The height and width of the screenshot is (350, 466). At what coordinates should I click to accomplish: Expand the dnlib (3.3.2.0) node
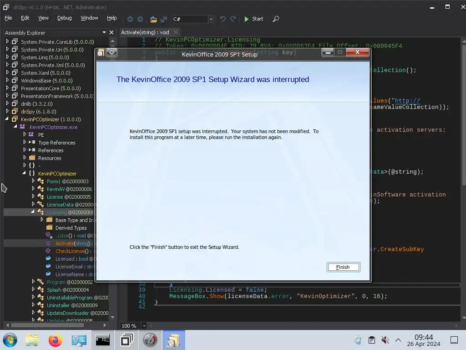point(7,103)
